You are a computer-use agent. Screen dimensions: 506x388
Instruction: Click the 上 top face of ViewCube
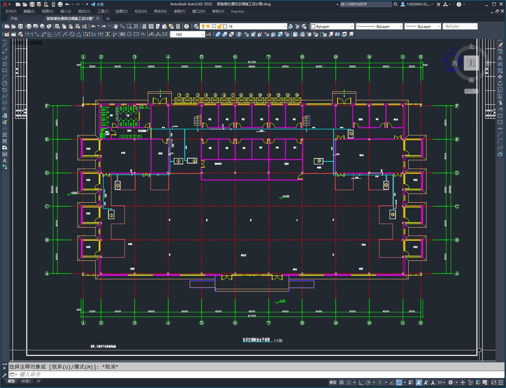click(x=471, y=63)
